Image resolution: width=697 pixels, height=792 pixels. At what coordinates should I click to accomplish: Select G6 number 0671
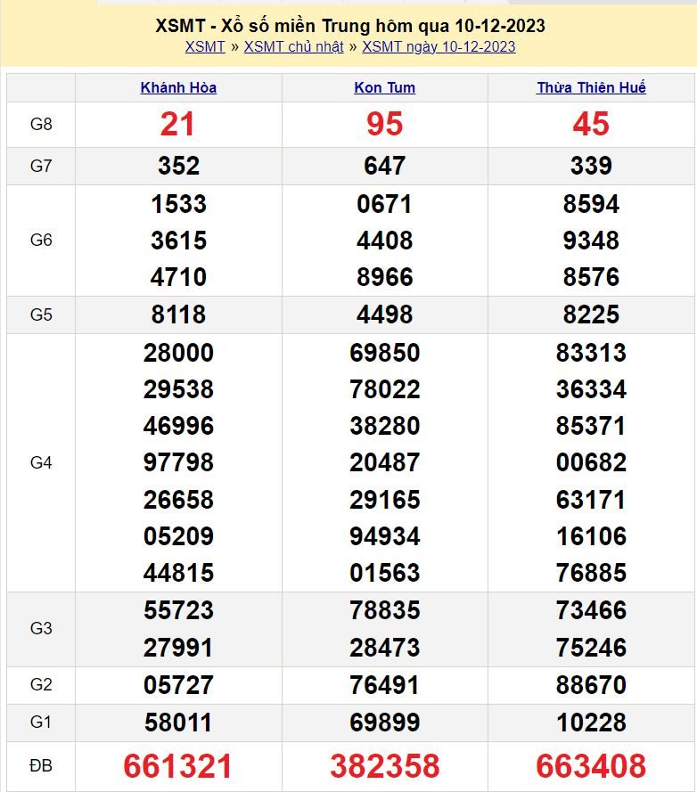point(385,204)
